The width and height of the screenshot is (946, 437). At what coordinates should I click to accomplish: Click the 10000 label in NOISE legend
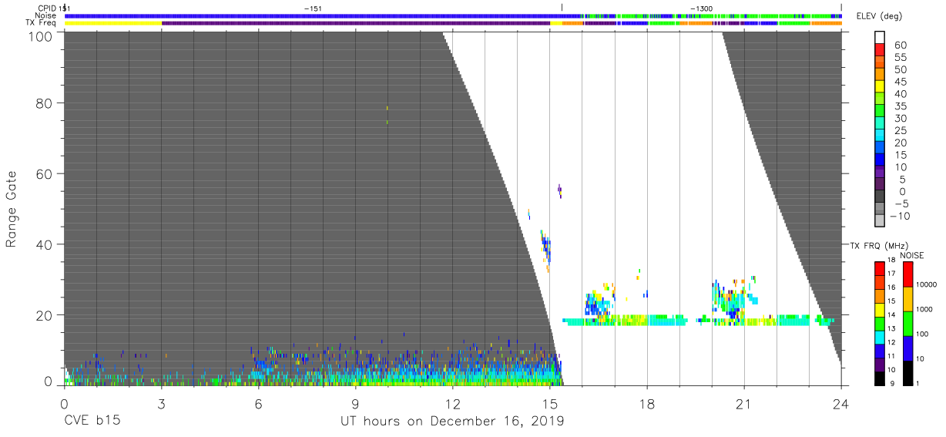927,286
